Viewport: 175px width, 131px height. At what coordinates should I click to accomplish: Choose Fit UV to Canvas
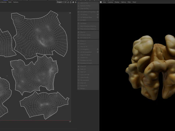pos(88,35)
